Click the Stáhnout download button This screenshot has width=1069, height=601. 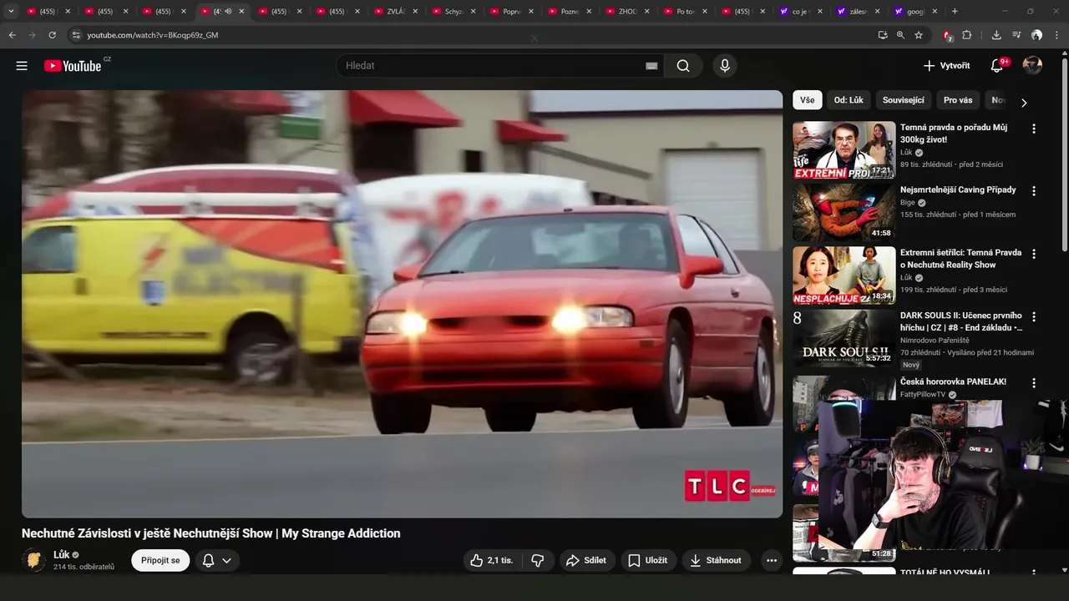pyautogui.click(x=717, y=560)
